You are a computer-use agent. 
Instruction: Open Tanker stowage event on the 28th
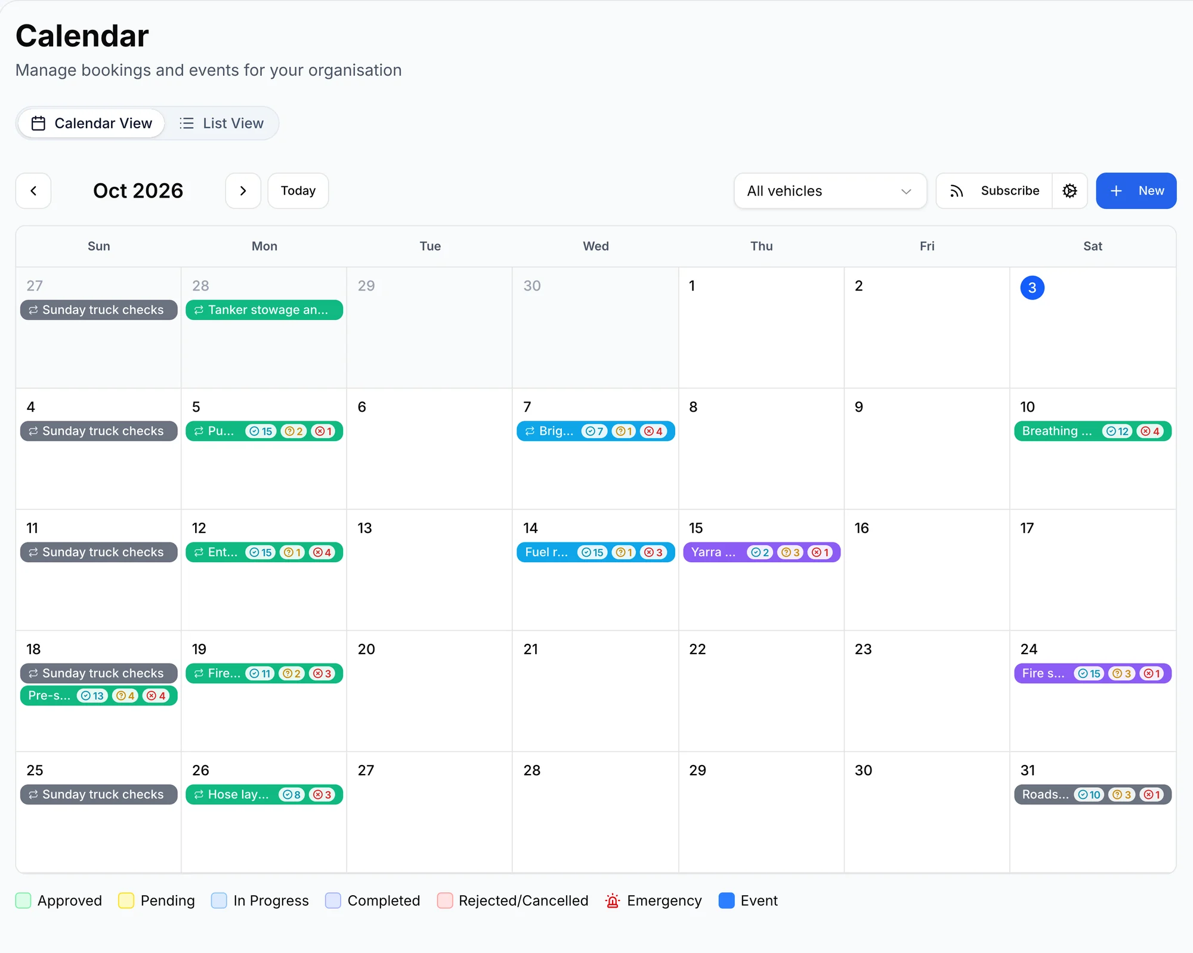pos(264,310)
